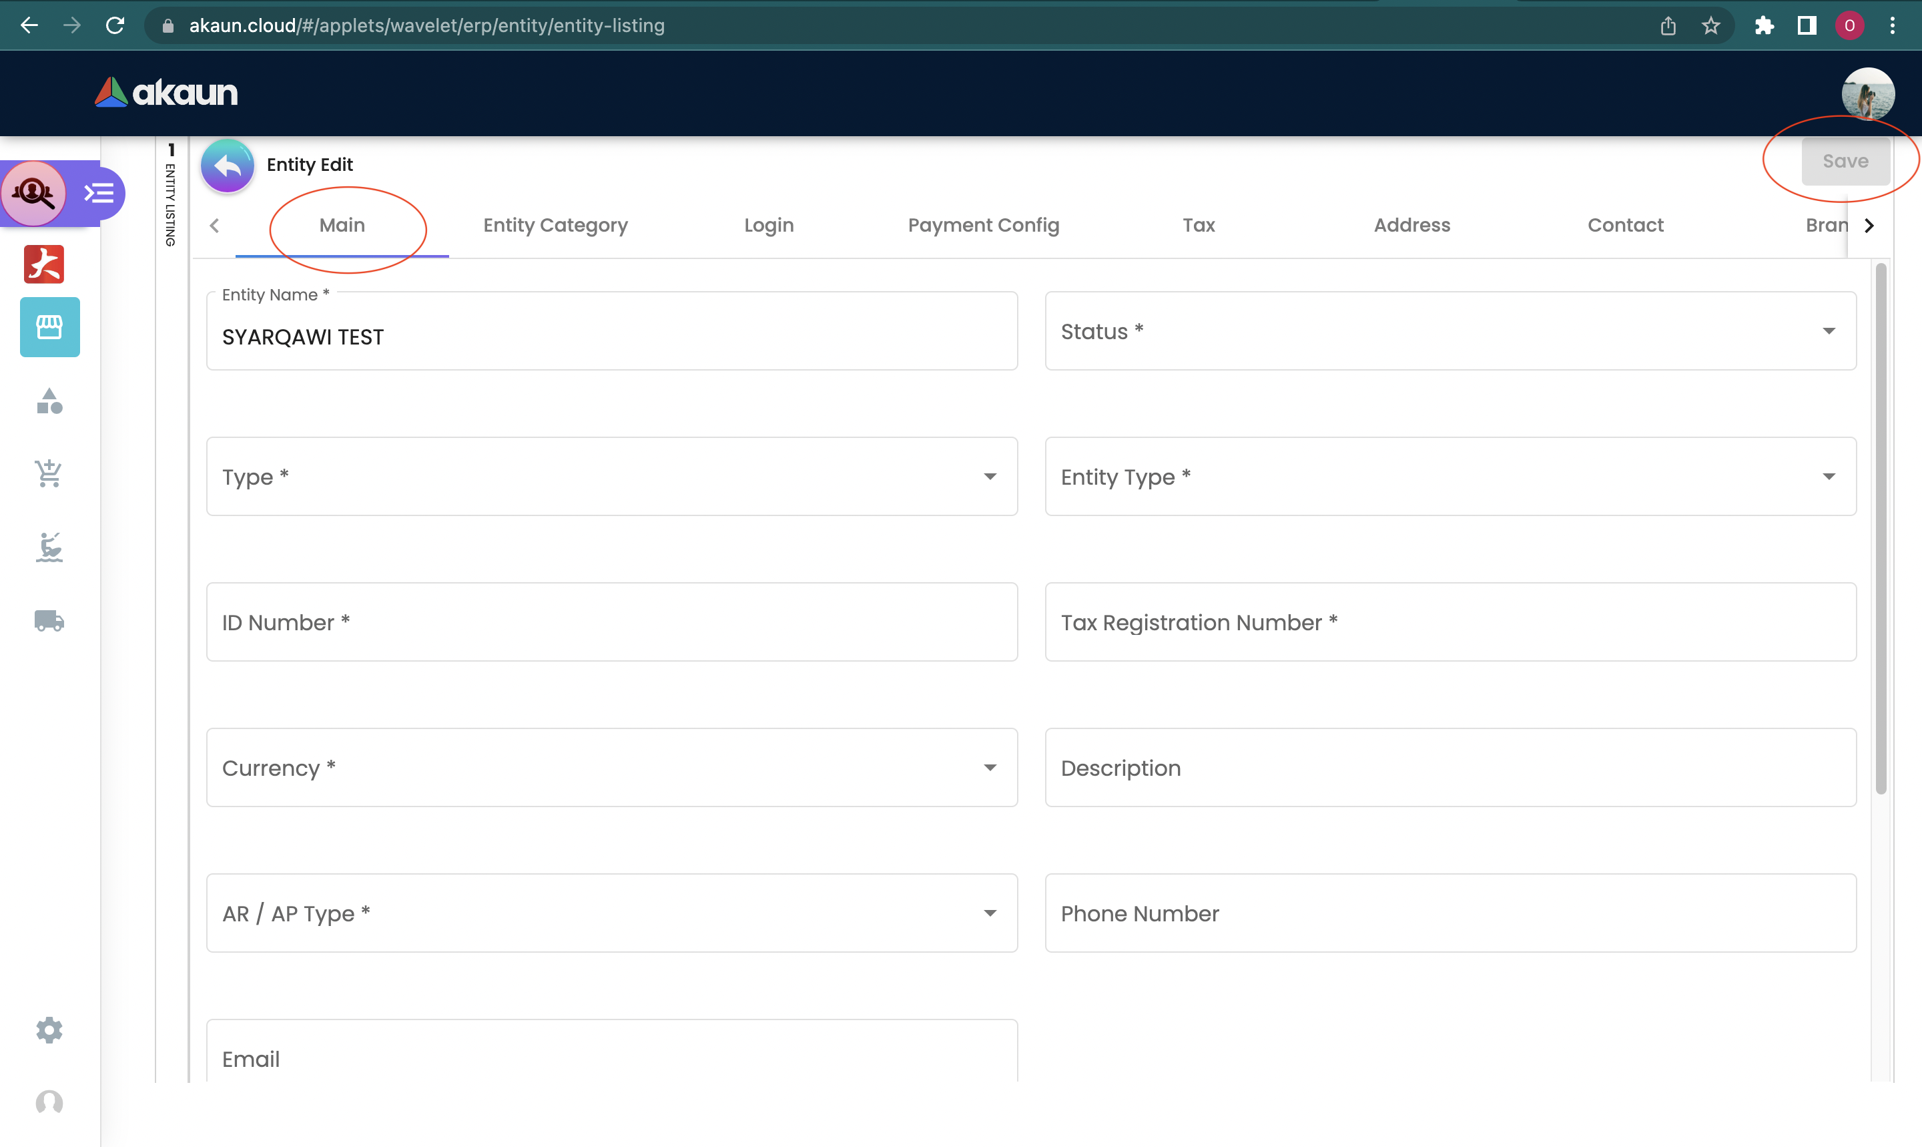1922x1147 pixels.
Task: Click the user profile avatar top right
Action: pos(1867,93)
